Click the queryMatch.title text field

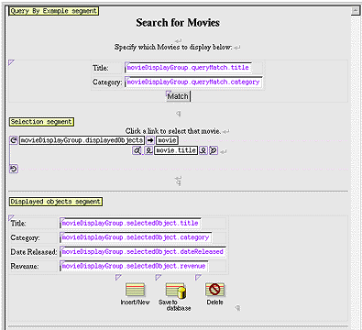(188, 68)
